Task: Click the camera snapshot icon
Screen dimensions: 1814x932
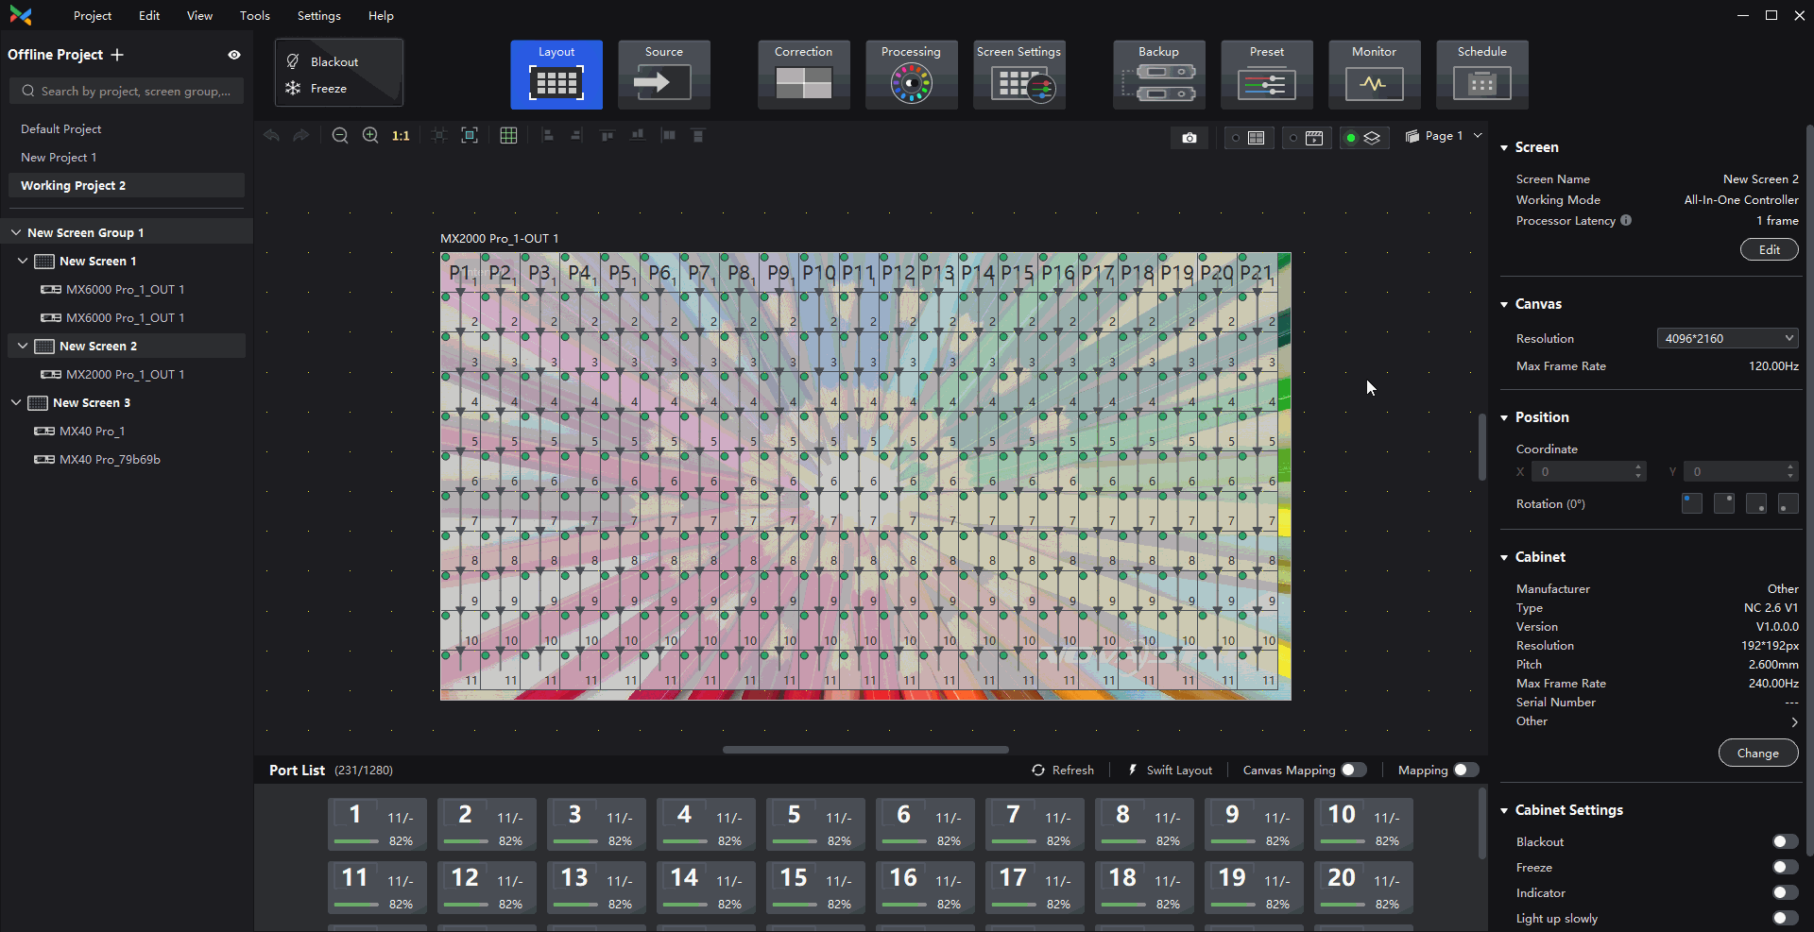Action: pos(1189,138)
